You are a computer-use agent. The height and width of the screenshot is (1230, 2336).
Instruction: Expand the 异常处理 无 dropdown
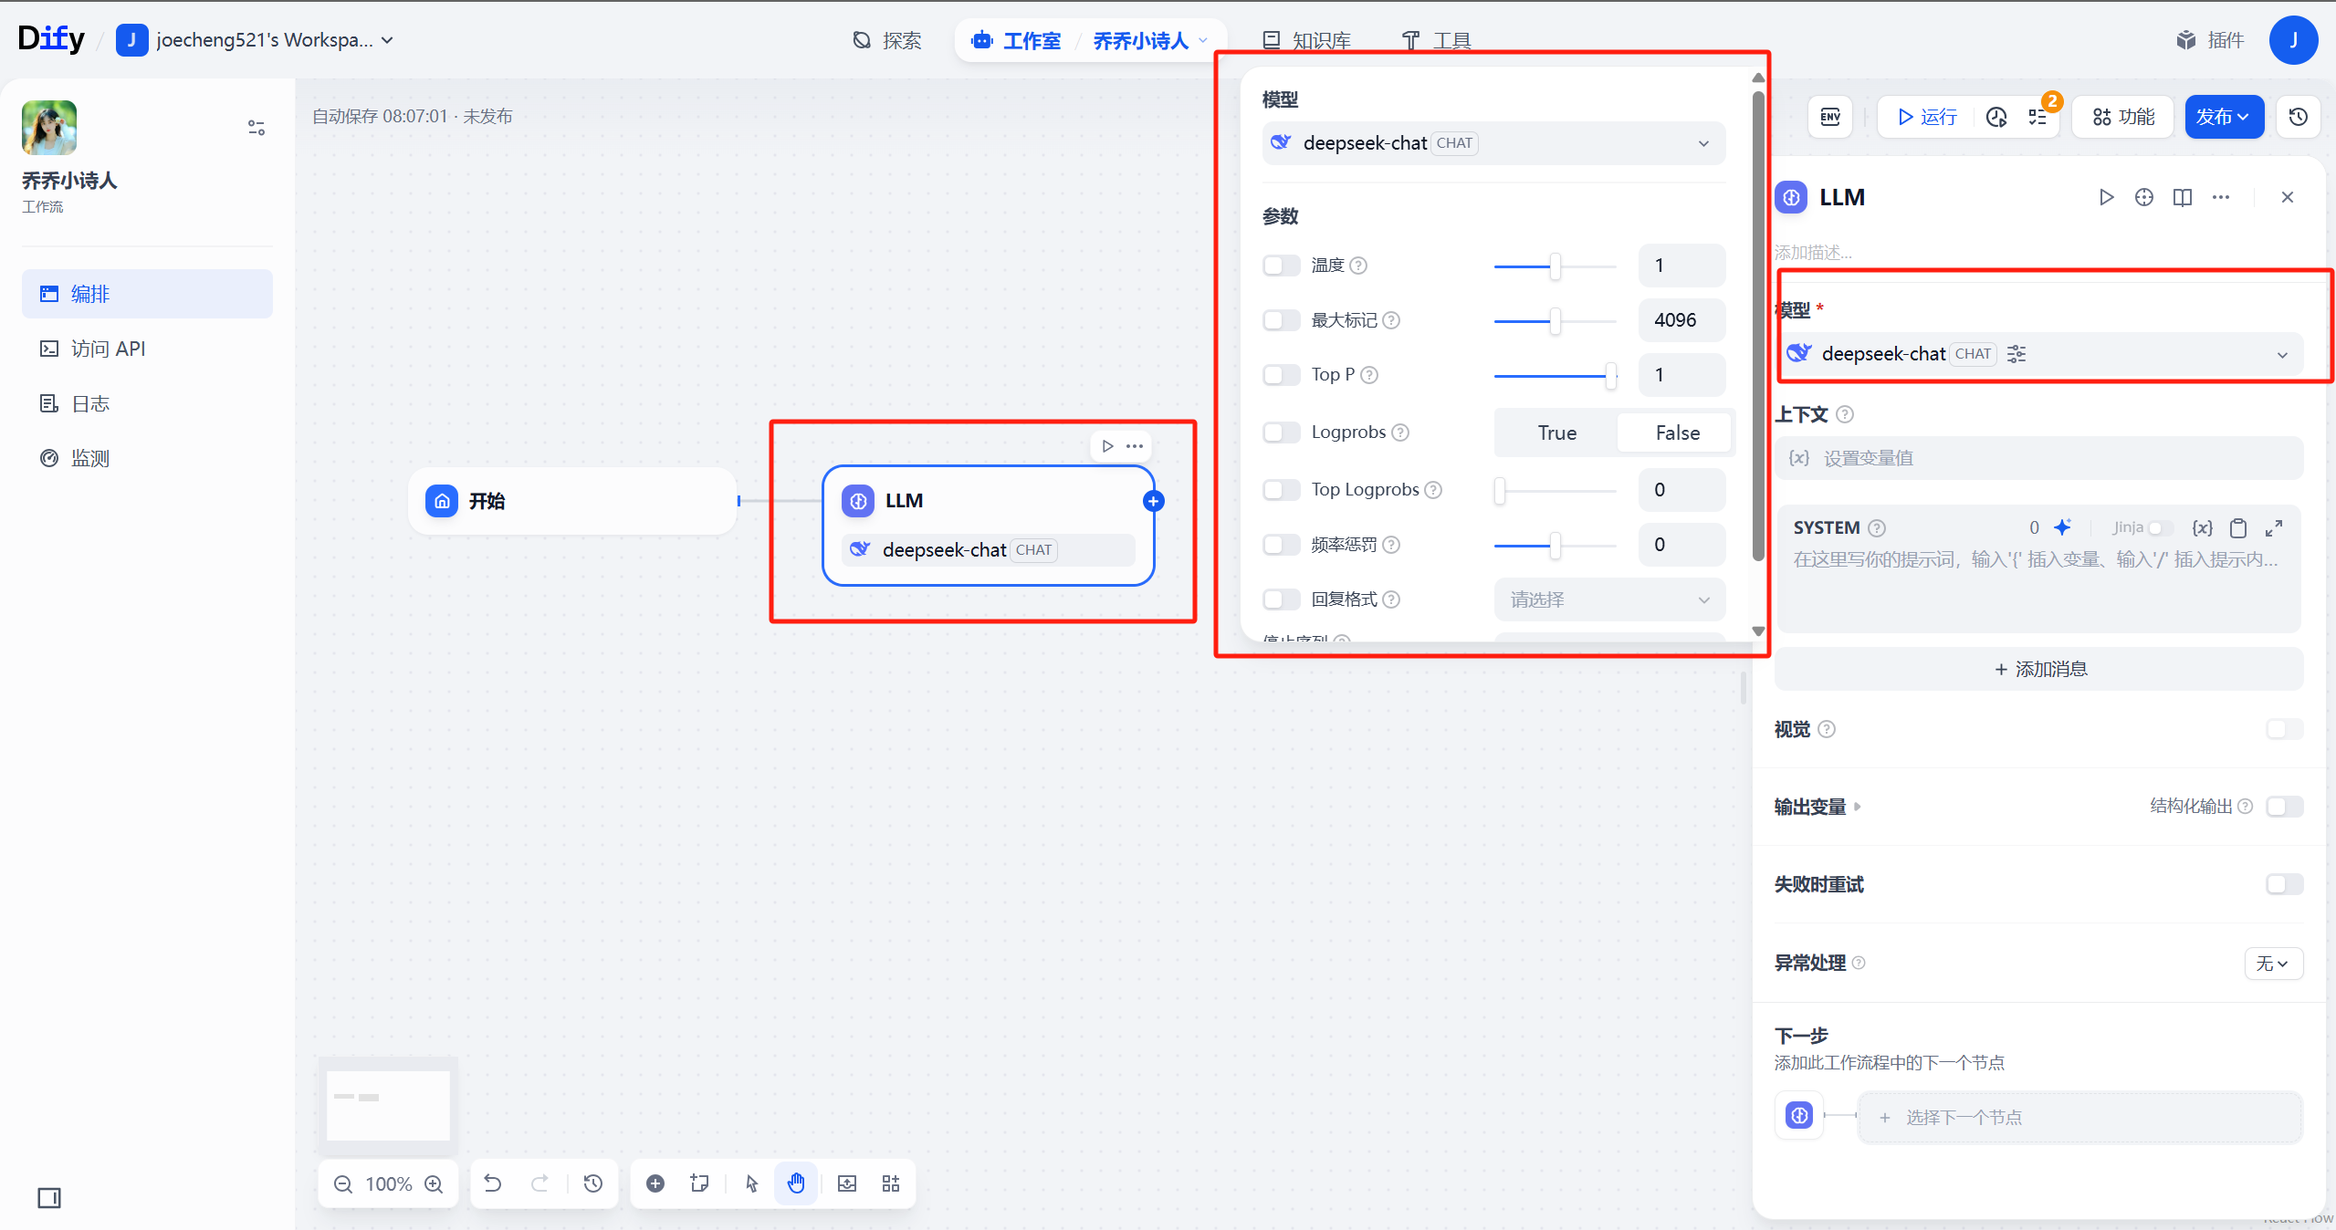2272,964
